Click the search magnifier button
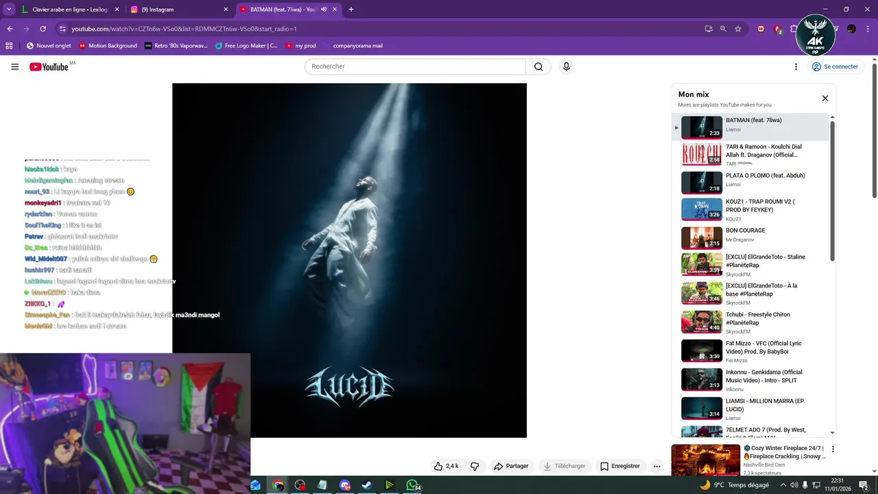This screenshot has width=878, height=494. 538,67
